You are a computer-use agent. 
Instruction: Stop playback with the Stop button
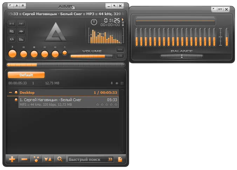coord(34,54)
